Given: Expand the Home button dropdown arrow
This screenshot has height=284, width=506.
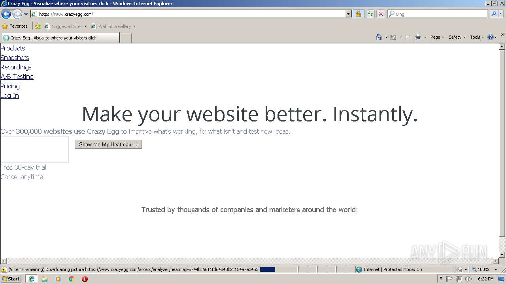Looking at the screenshot, I should pos(386,37).
